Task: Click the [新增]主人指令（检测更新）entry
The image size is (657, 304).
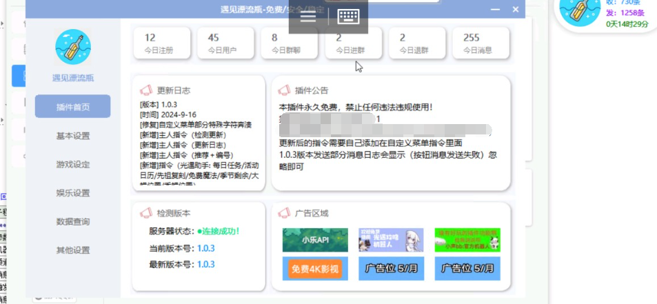Action: point(183,135)
